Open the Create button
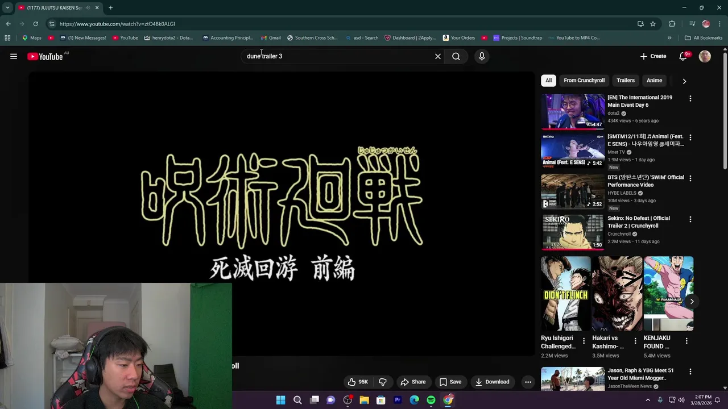 point(653,56)
